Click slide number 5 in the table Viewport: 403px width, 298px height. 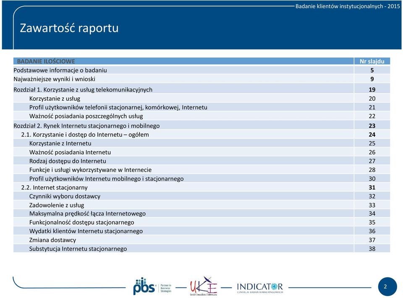tap(372, 70)
